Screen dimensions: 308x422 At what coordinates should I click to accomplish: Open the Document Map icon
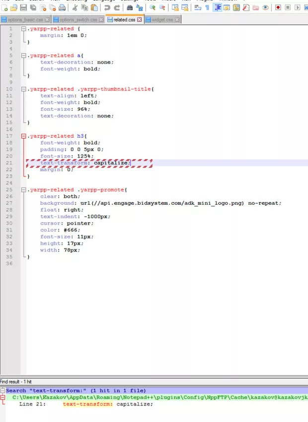pos(236,7)
